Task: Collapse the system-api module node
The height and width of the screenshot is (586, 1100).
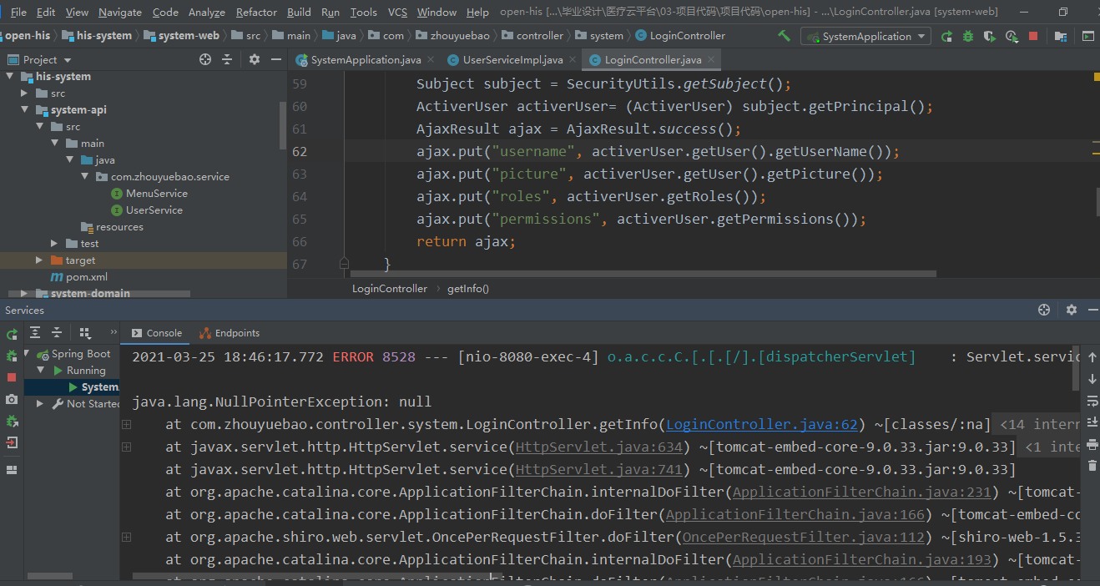Action: [x=25, y=109]
